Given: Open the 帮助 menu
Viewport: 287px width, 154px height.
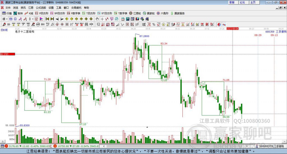Looking at the screenshot, I should [86, 8].
